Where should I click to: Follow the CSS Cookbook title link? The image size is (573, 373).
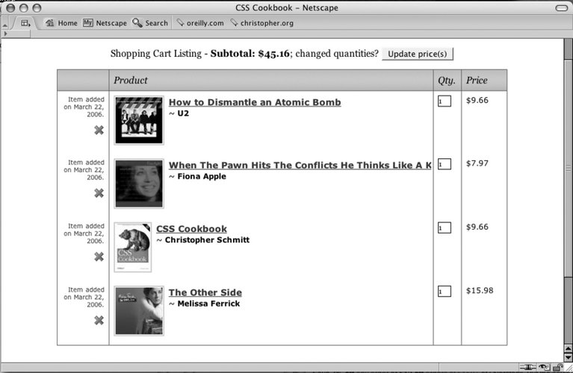191,229
